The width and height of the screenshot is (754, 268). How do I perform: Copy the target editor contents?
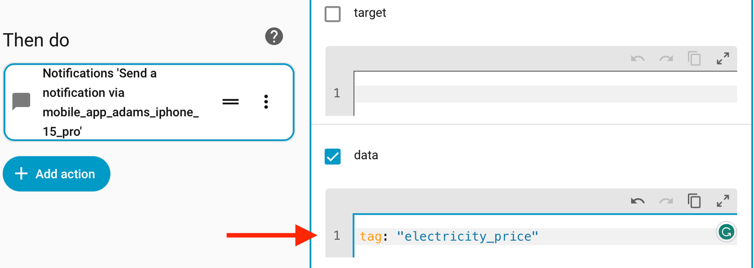pyautogui.click(x=694, y=58)
